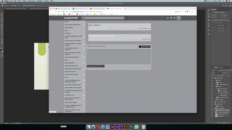Launch After Effects from the dock

[117, 127]
